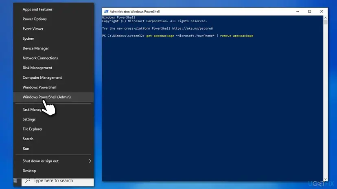Click the PowerShell scrollbar up arrow
The image size is (337, 189).
point(325,18)
